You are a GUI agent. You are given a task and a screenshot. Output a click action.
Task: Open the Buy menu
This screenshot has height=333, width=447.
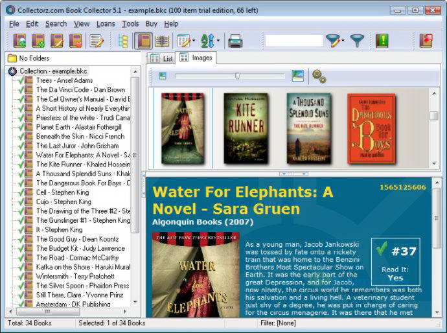tap(152, 24)
